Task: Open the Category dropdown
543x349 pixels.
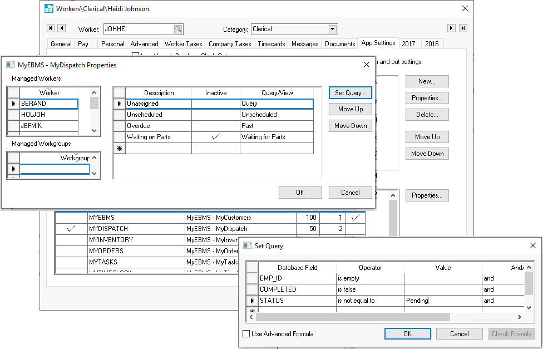Action: click(333, 29)
